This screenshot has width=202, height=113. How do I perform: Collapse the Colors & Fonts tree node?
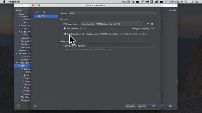19,25
